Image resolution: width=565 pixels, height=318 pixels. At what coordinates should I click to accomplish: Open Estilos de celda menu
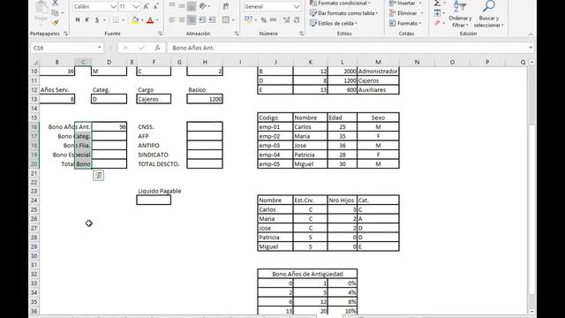334,23
